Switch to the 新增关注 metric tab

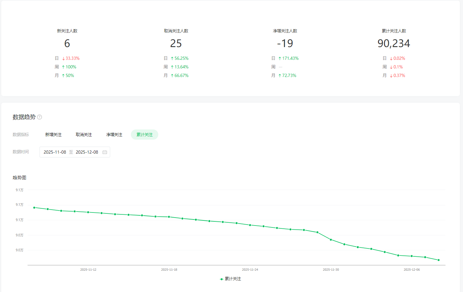(53, 135)
